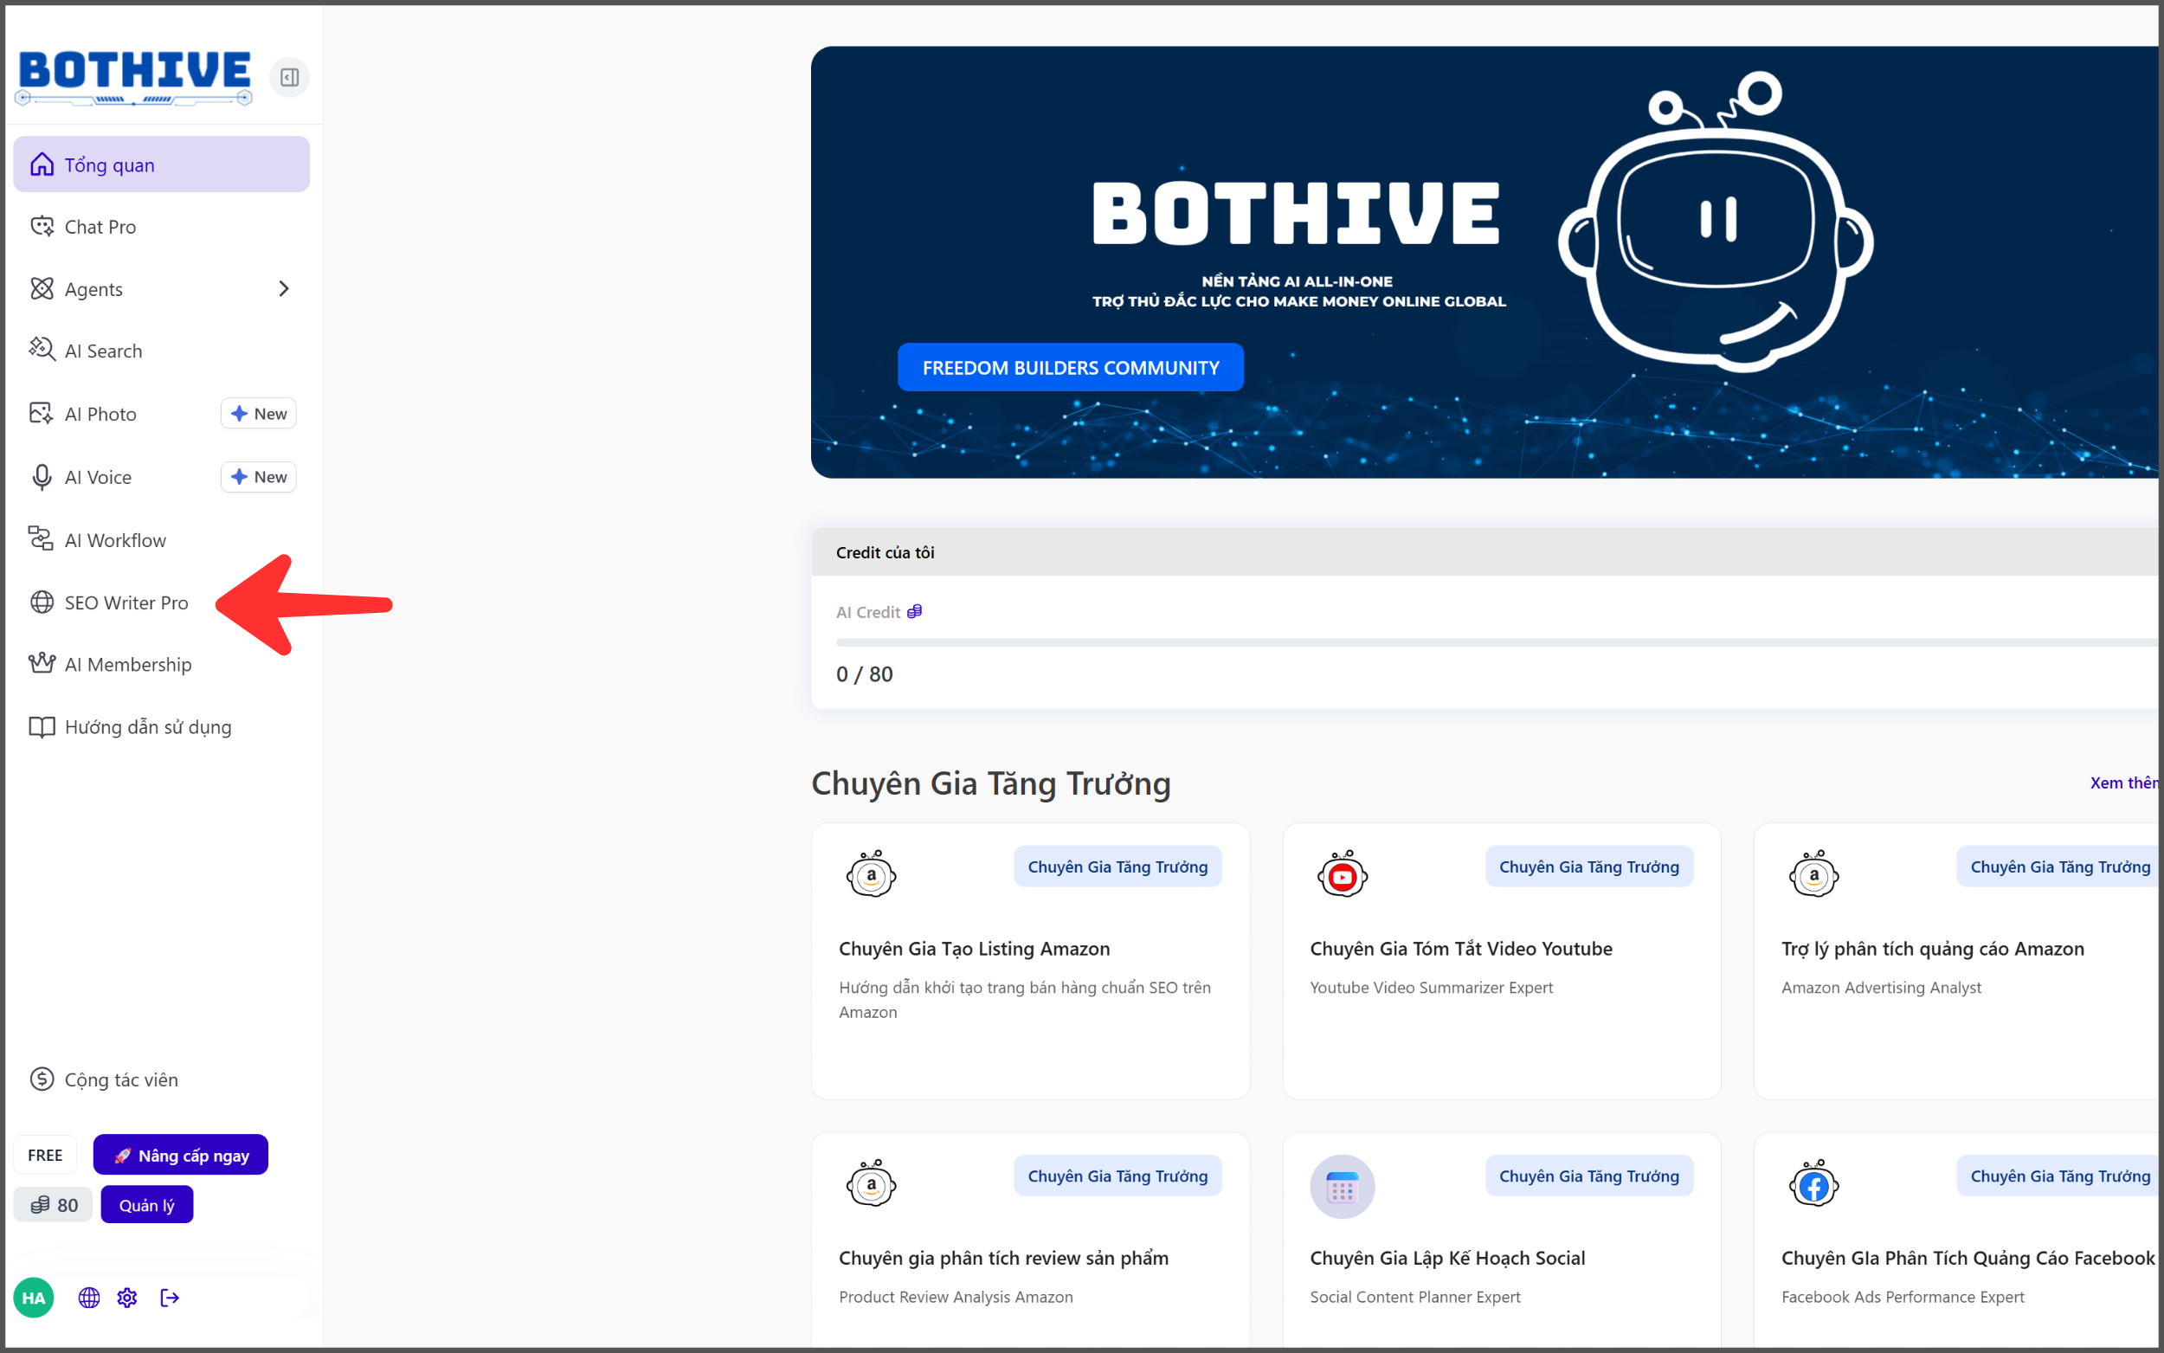Click the workflow nodes icon for AI Workflow

tap(42, 539)
